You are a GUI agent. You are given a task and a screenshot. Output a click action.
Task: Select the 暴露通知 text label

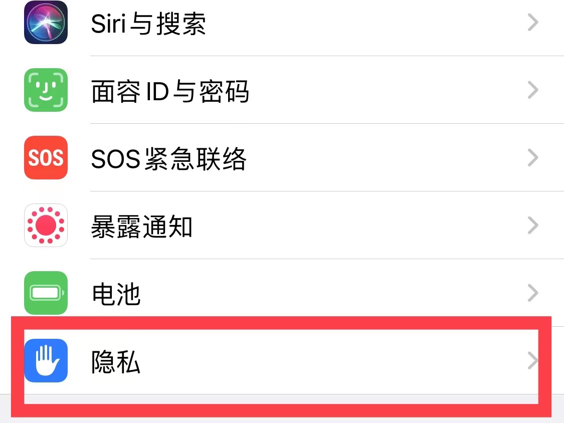[x=142, y=227]
